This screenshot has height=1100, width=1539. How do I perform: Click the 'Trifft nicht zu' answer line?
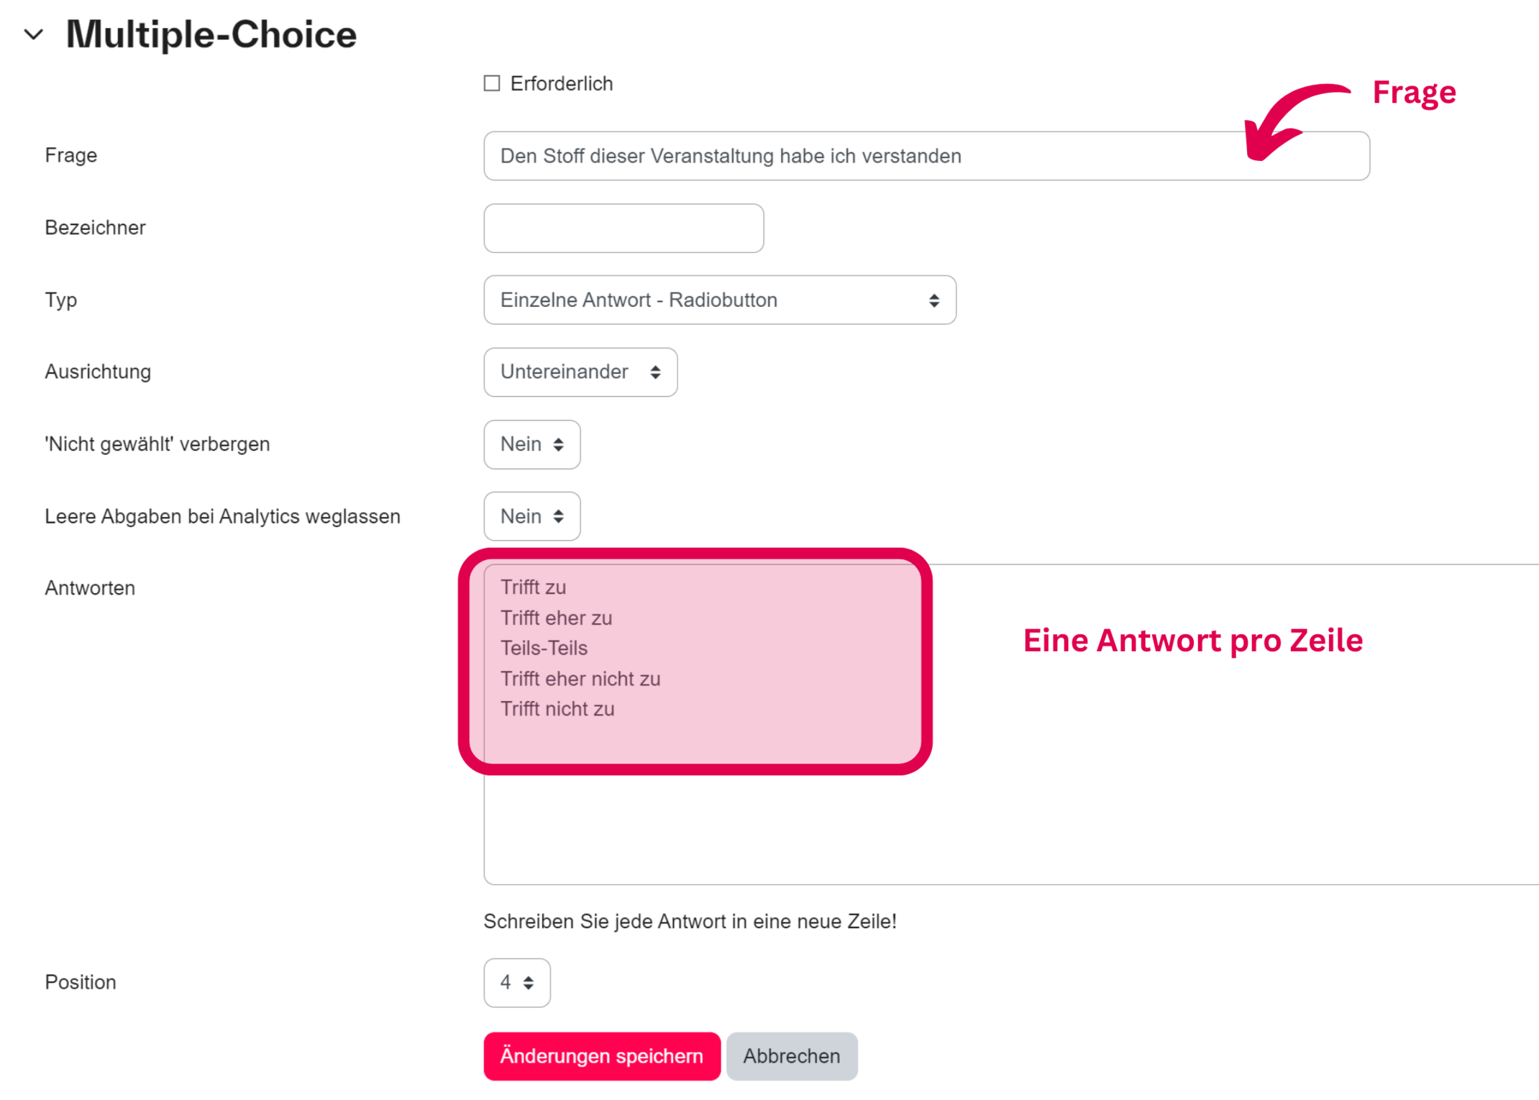557,710
